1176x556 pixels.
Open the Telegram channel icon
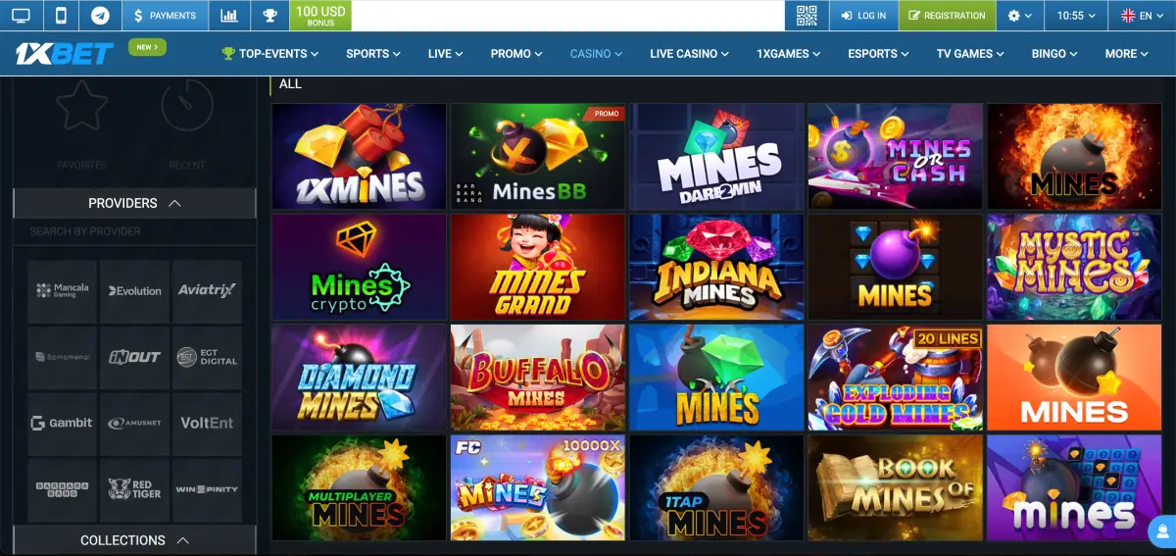[100, 16]
